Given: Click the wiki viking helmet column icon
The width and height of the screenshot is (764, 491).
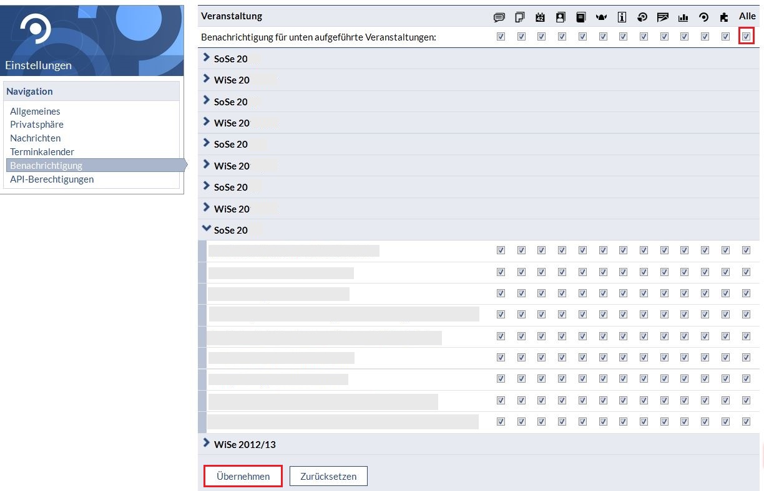Looking at the screenshot, I should tap(602, 17).
